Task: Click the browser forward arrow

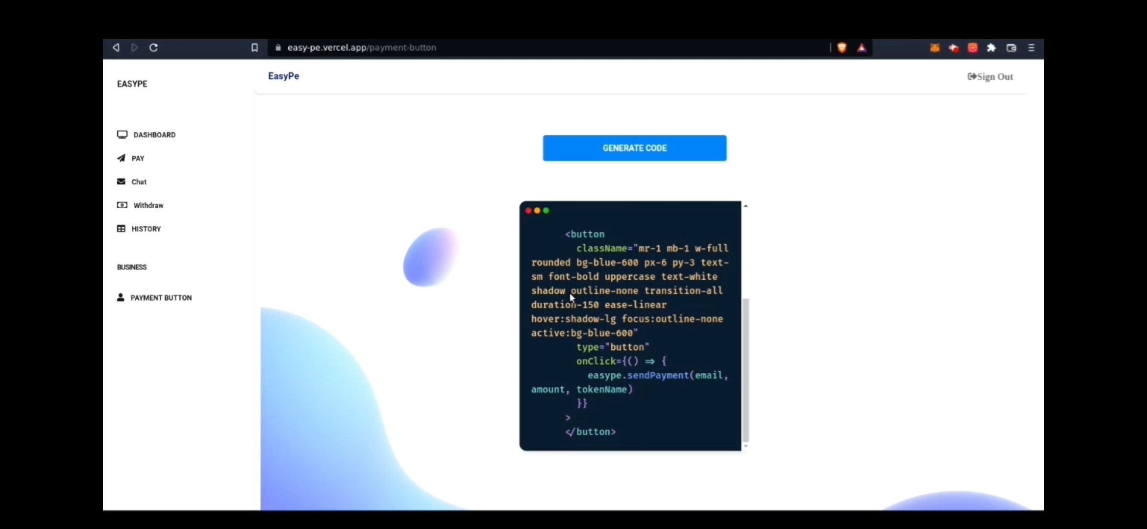Action: click(134, 48)
